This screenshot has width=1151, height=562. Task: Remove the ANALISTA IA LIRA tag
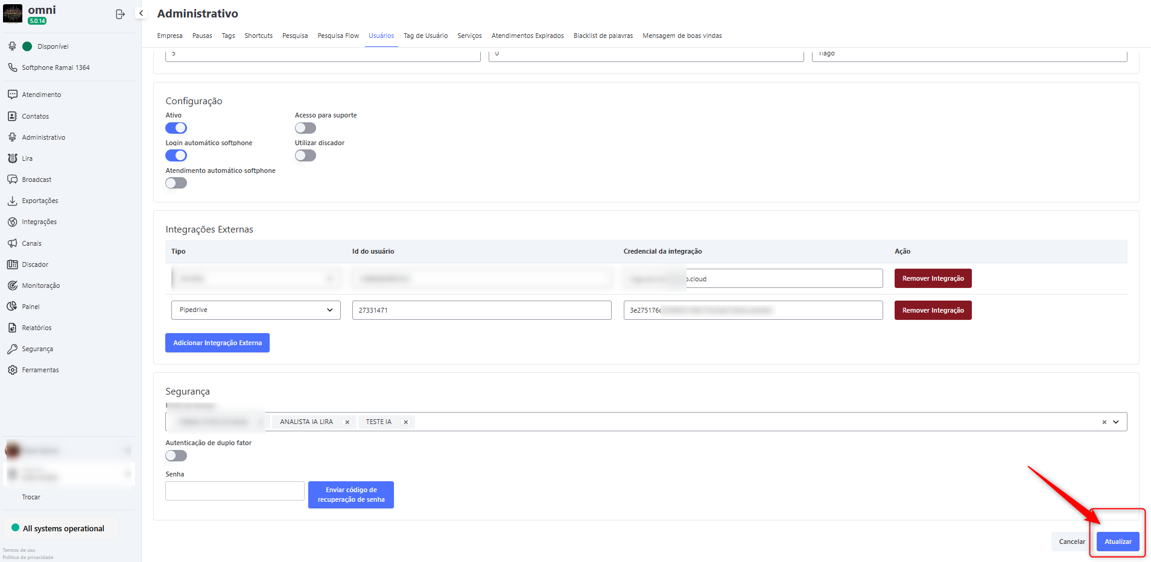[x=347, y=422]
